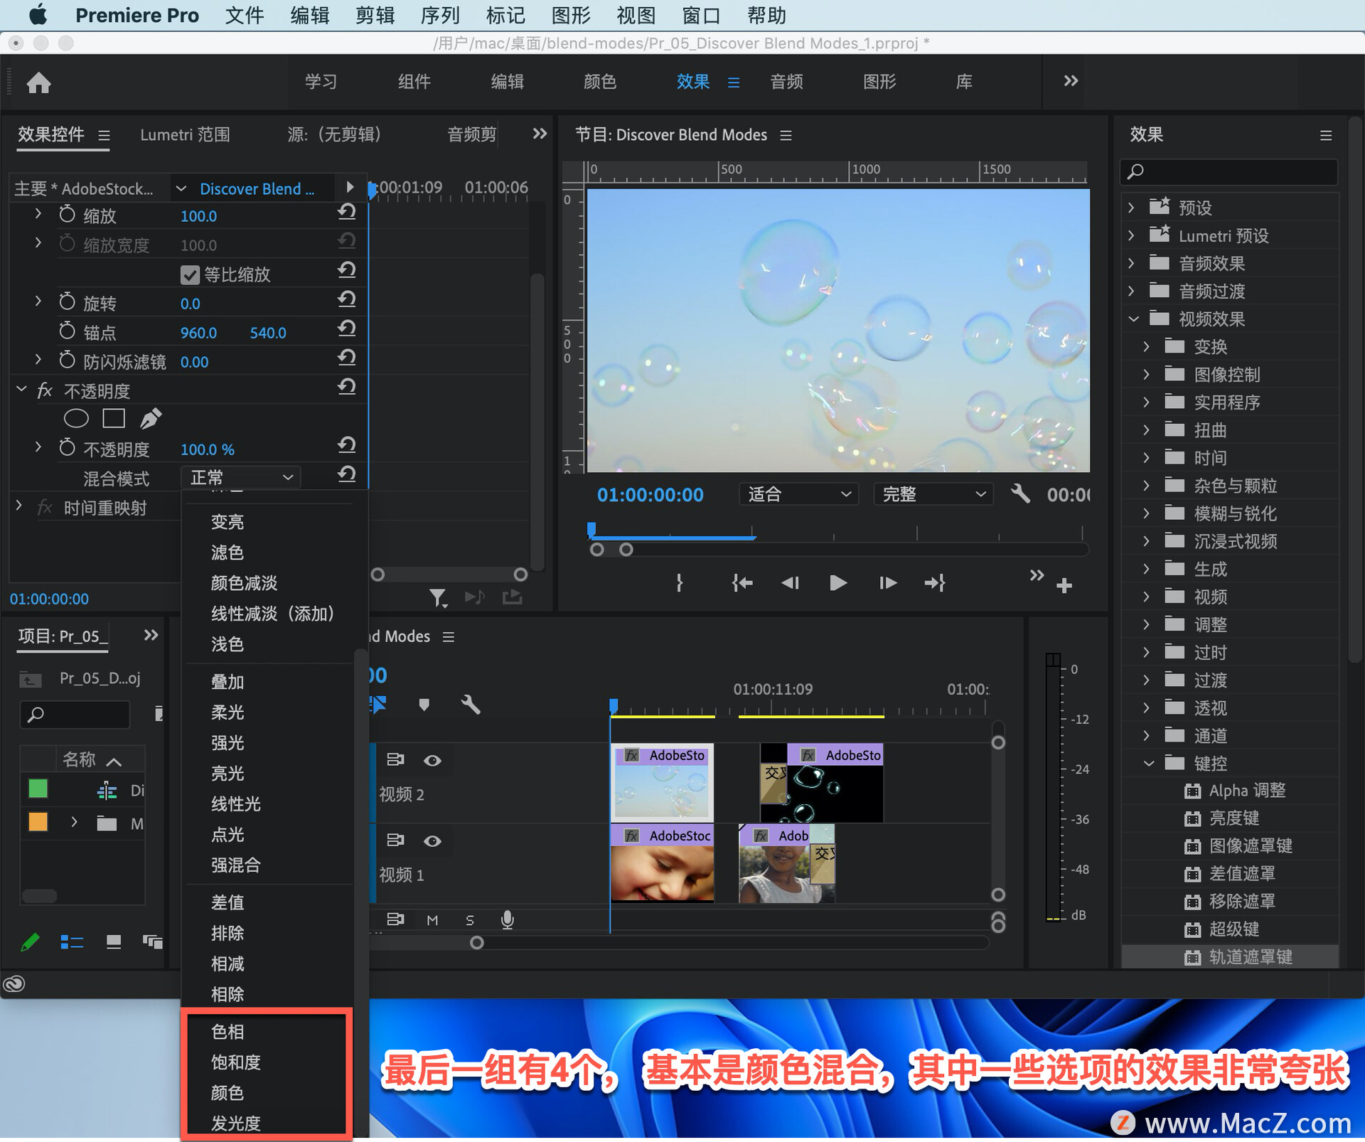The width and height of the screenshot is (1365, 1142).
Task: Click the Home icon
Action: (x=38, y=83)
